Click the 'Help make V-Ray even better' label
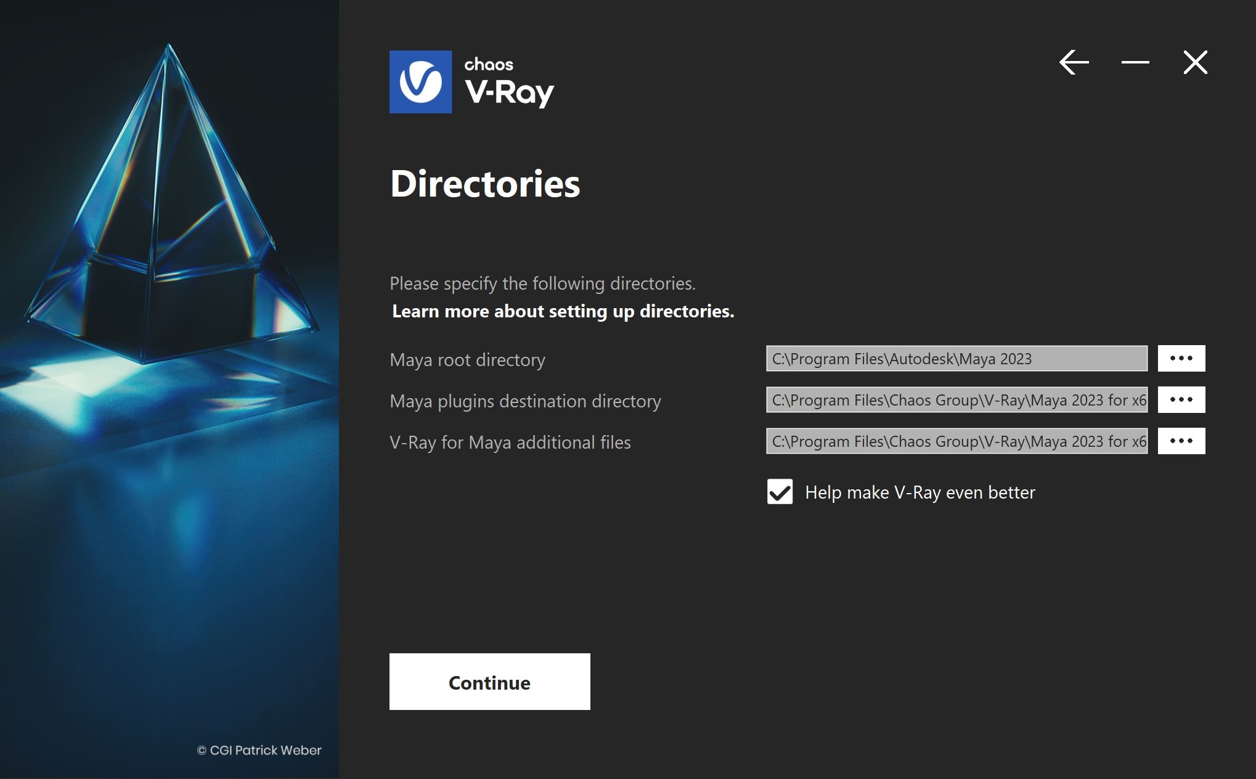The image size is (1256, 779). click(x=920, y=492)
